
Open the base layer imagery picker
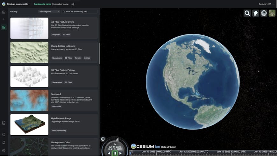[272, 13]
